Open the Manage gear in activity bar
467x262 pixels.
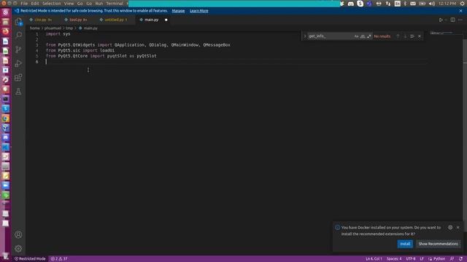(18, 248)
